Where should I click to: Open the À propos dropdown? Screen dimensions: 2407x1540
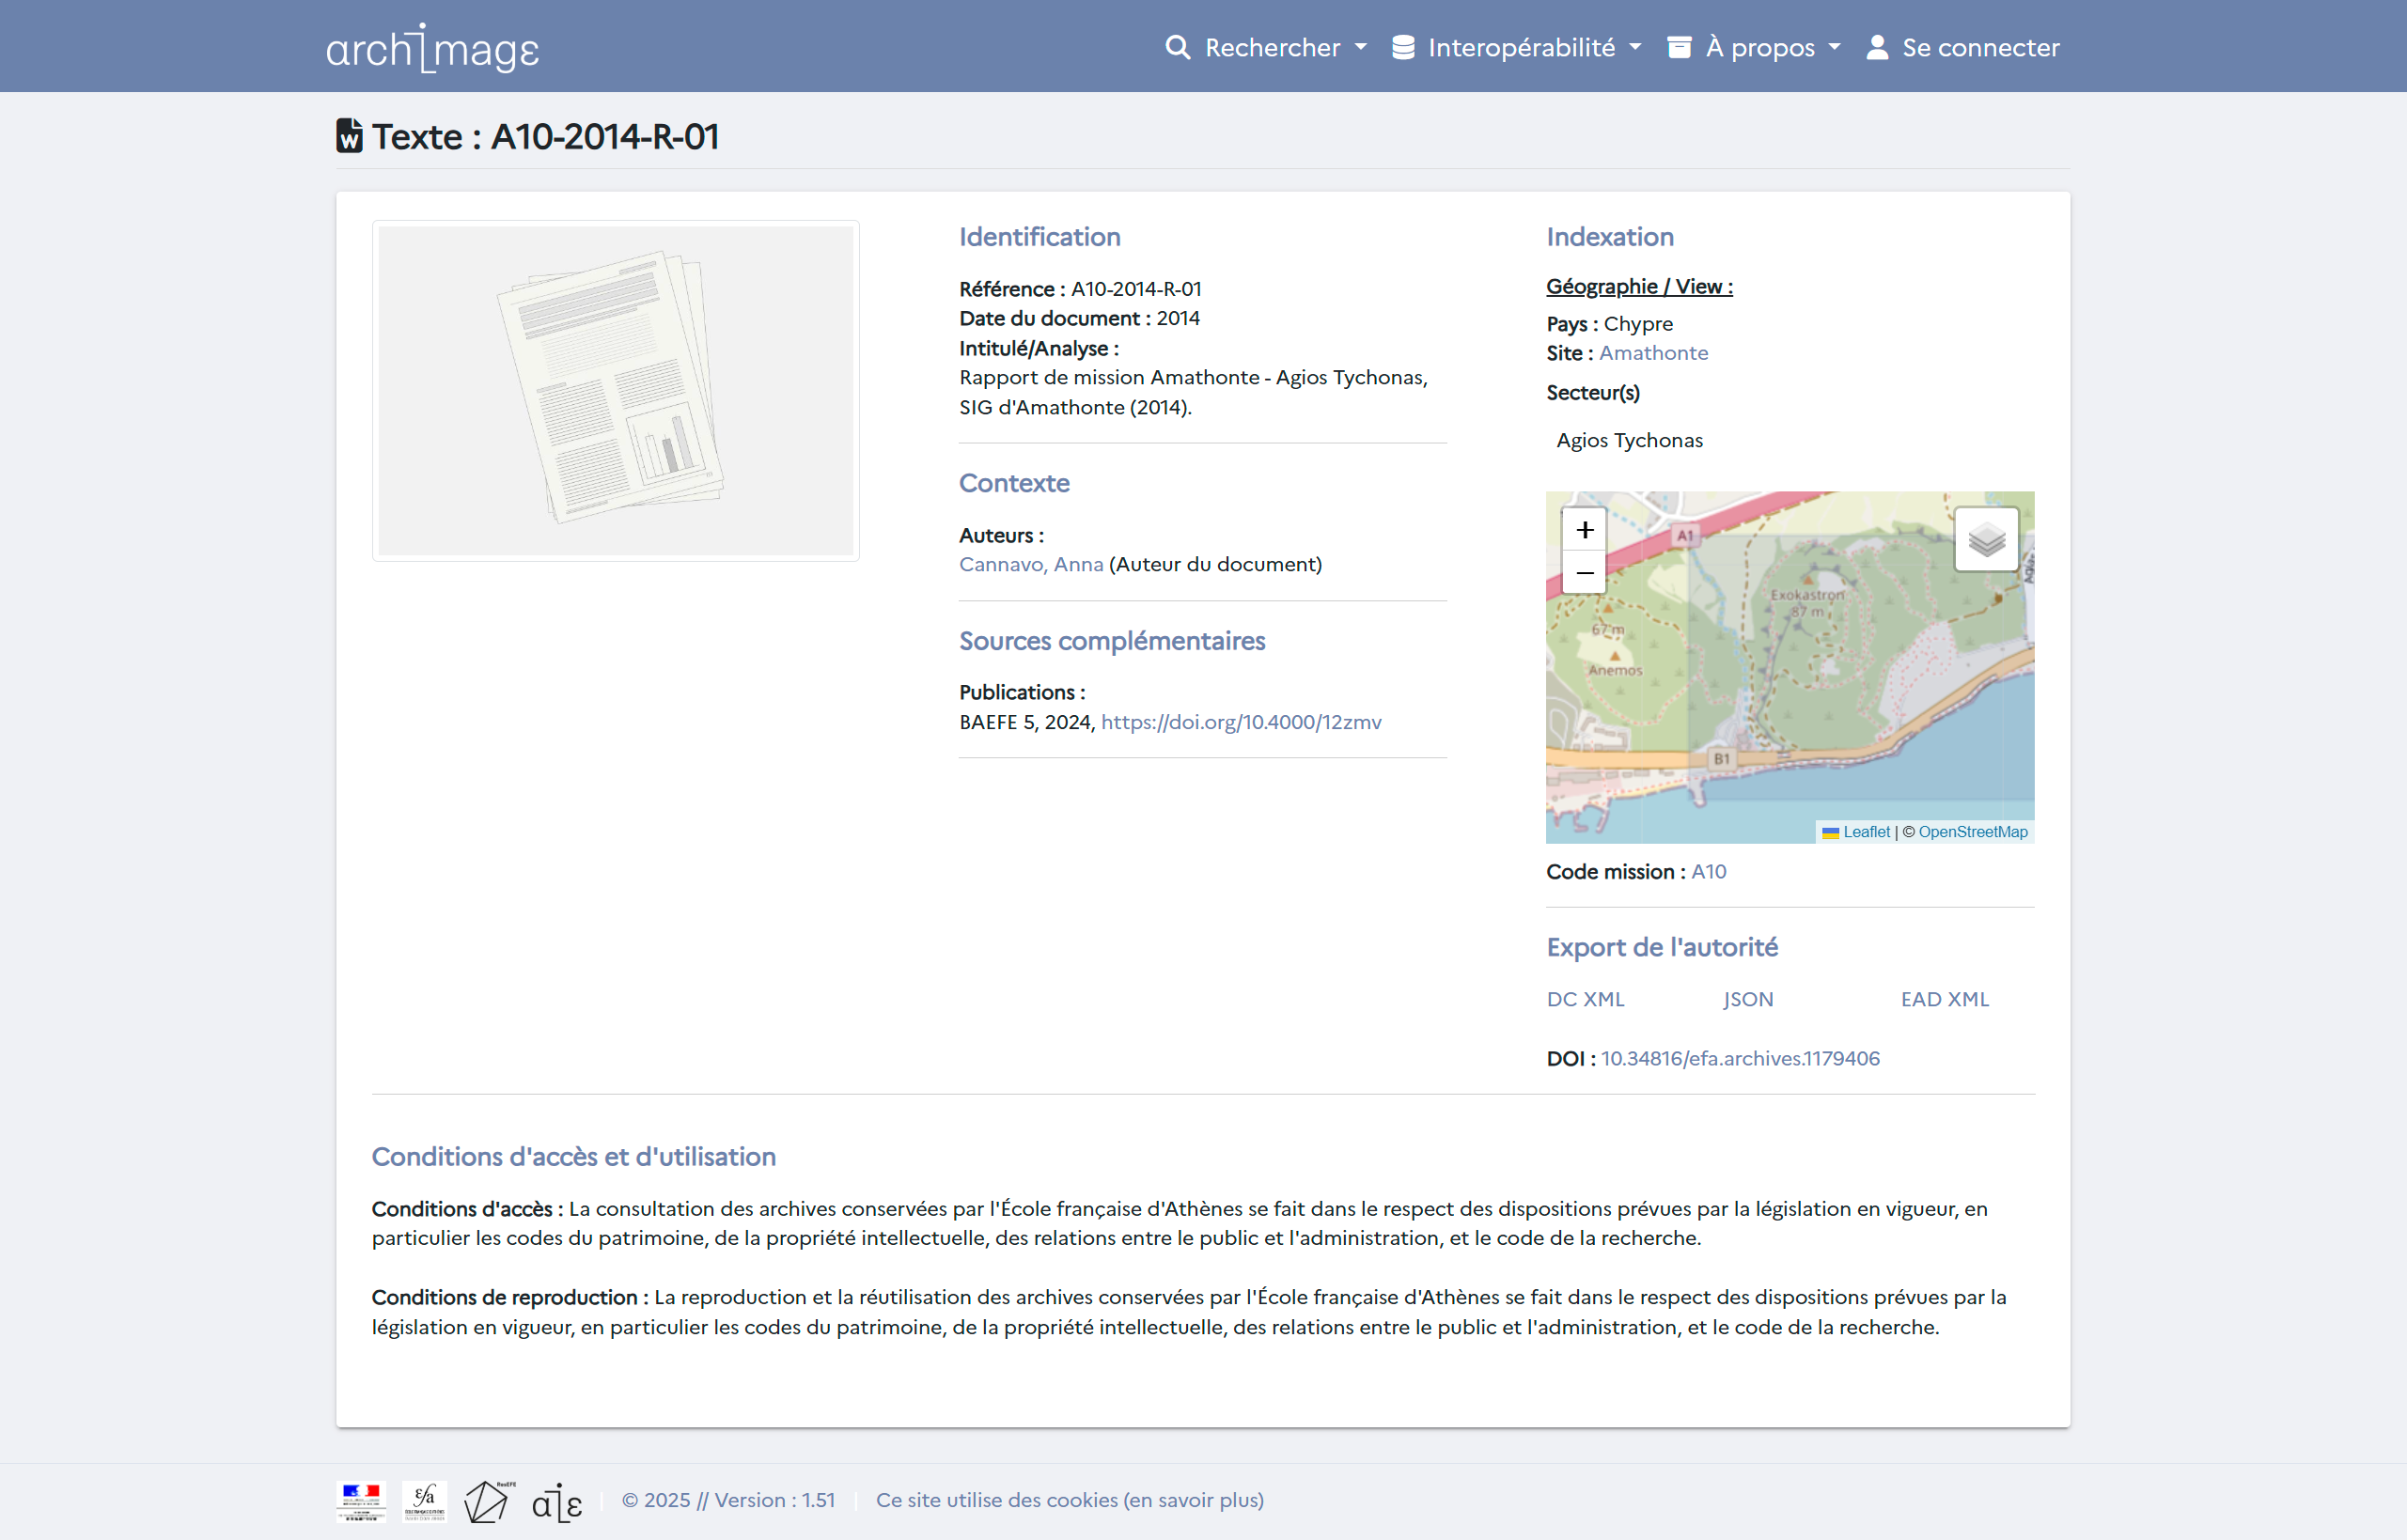[x=1771, y=47]
